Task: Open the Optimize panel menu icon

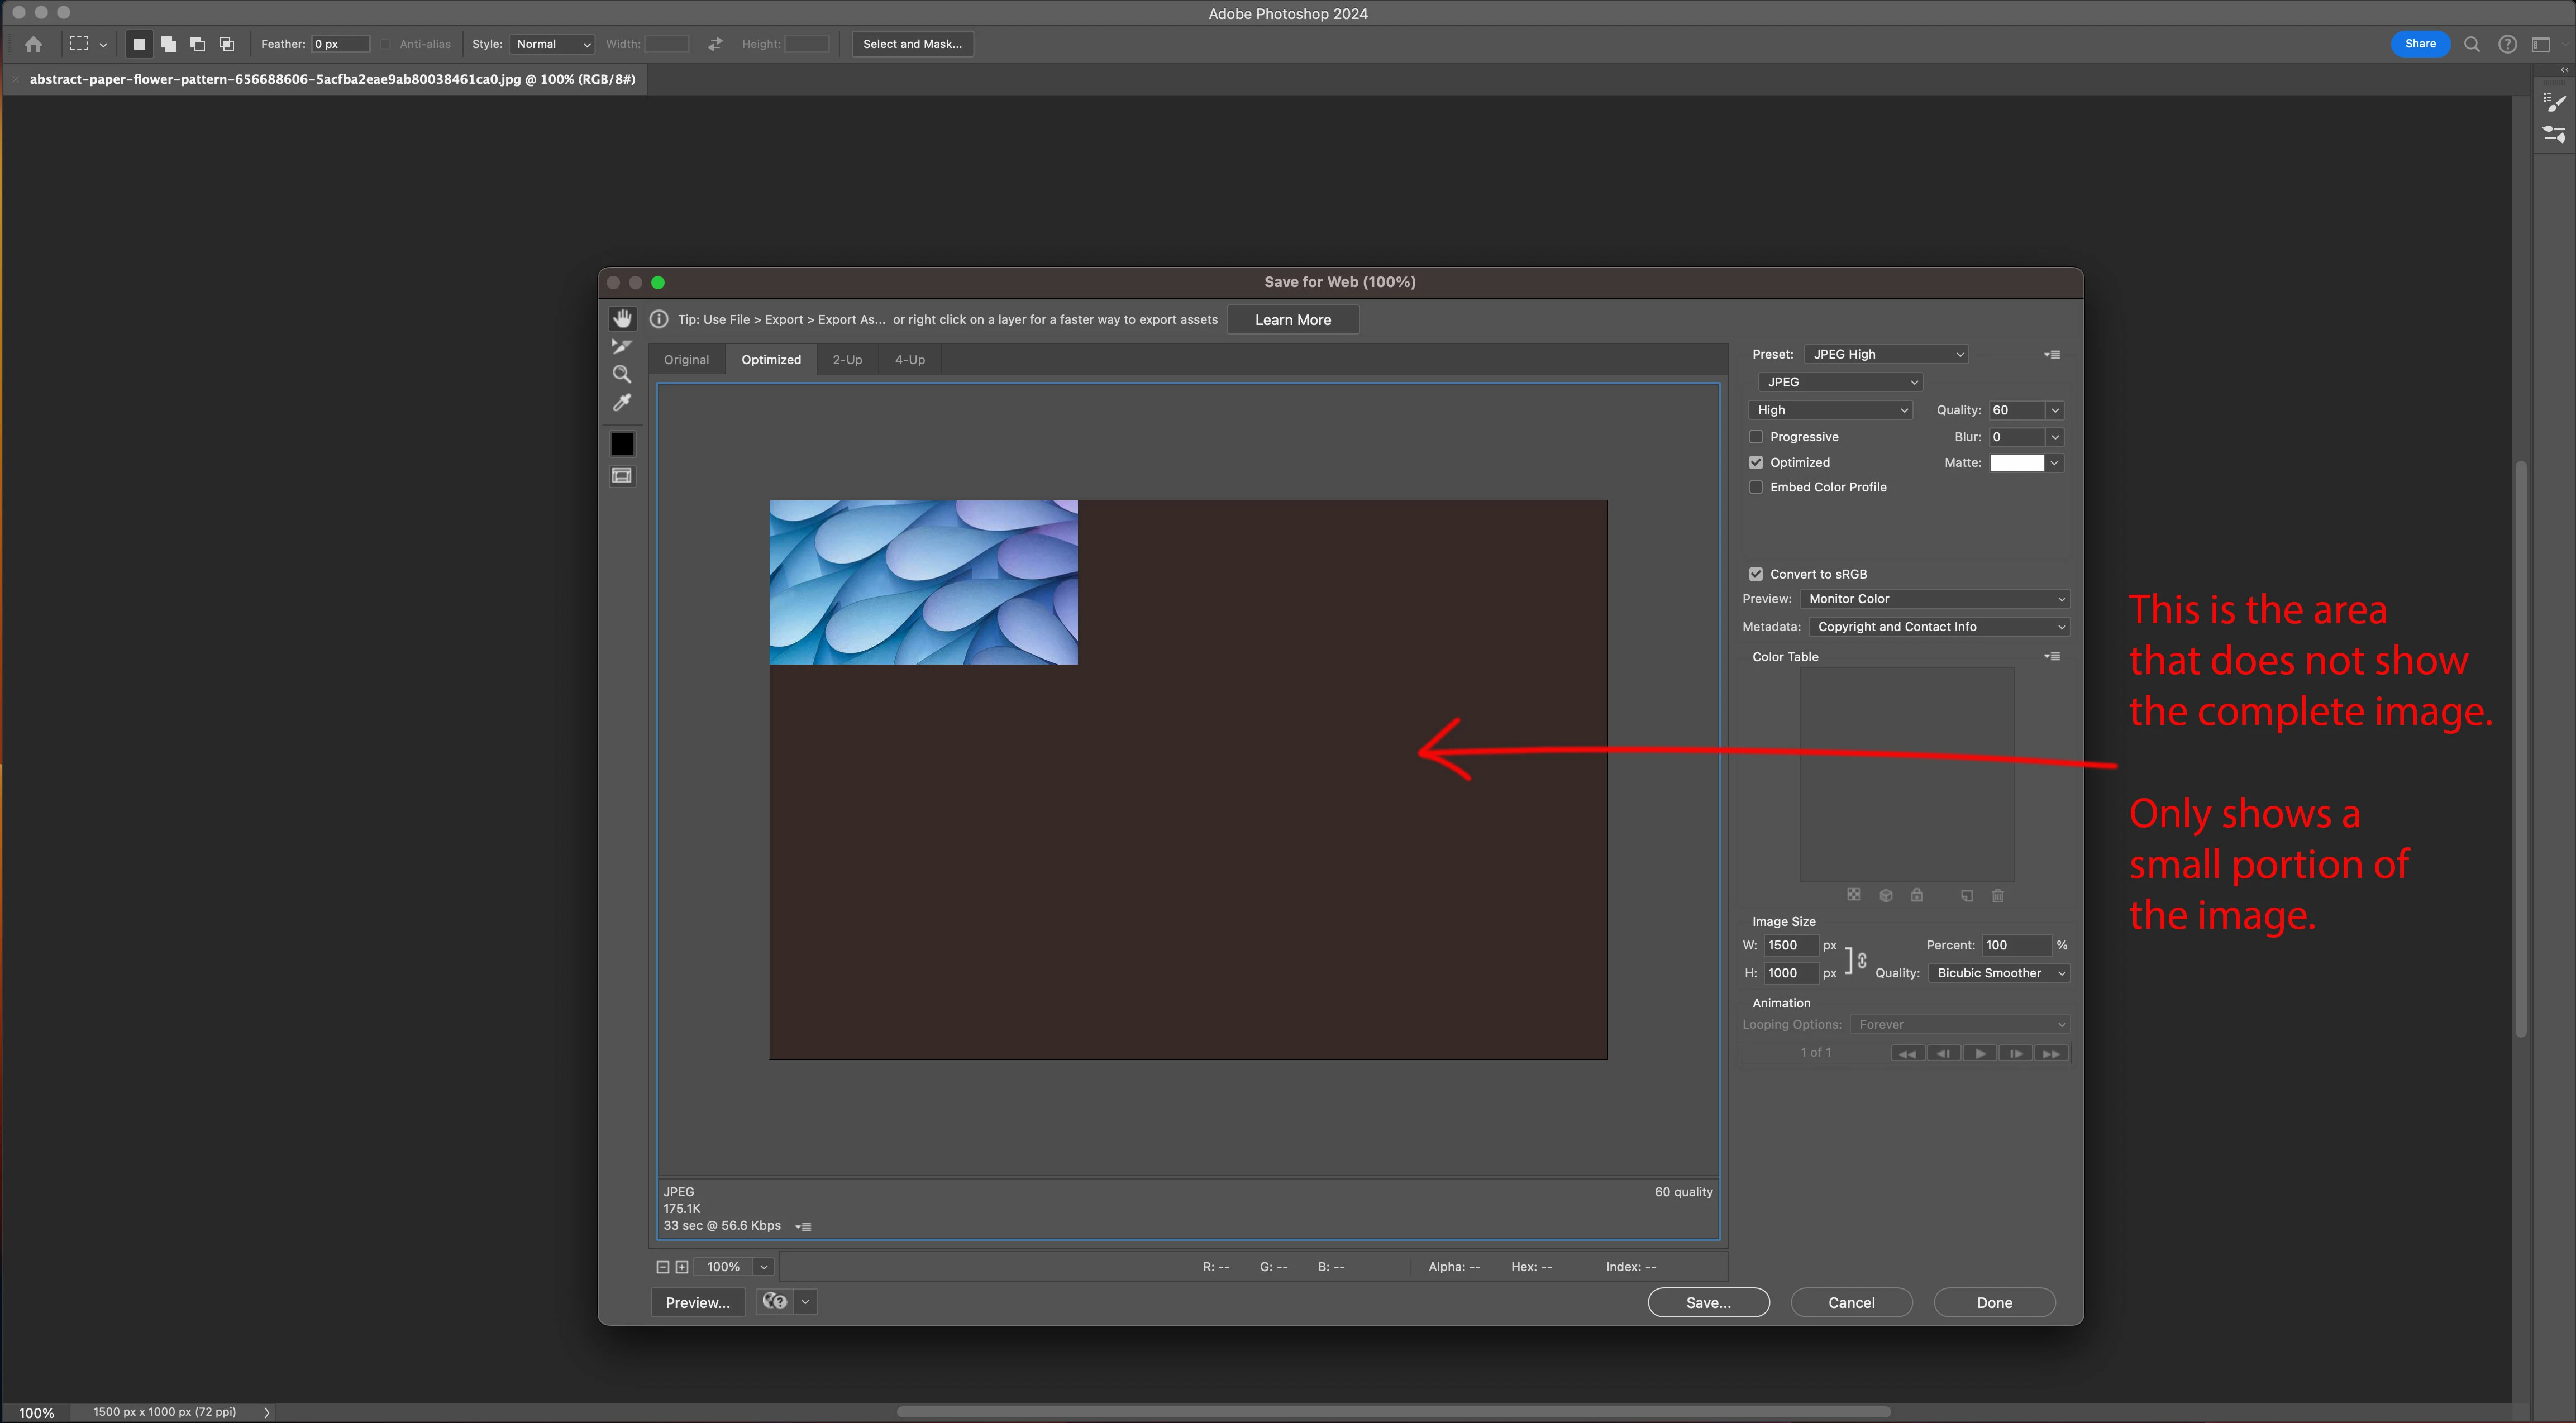Action: pos(2052,354)
